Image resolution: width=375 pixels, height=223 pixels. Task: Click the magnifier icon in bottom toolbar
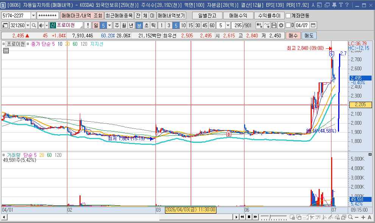pyautogui.click(x=350, y=217)
